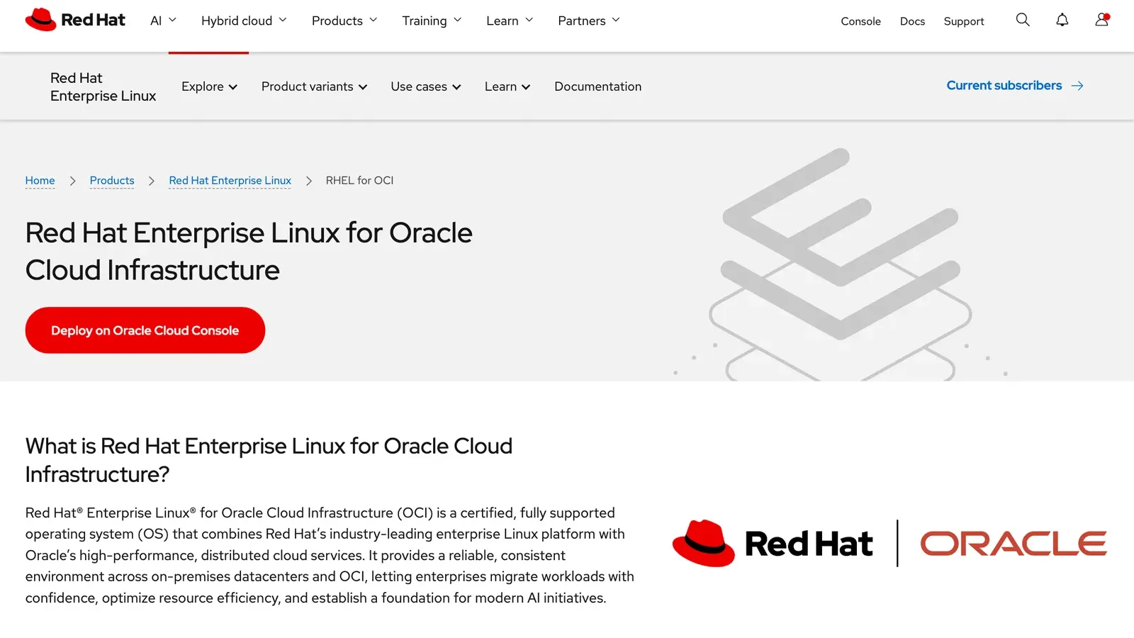Expand the Hybrid cloud menu
The image size is (1134, 638).
pyautogui.click(x=244, y=21)
